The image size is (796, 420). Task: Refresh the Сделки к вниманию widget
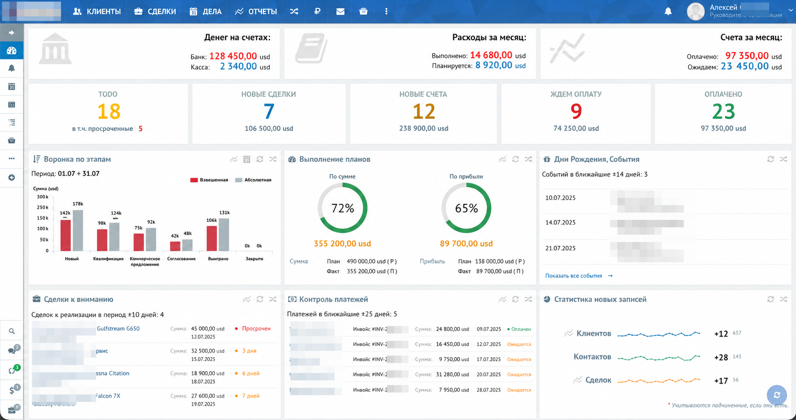[x=260, y=299]
